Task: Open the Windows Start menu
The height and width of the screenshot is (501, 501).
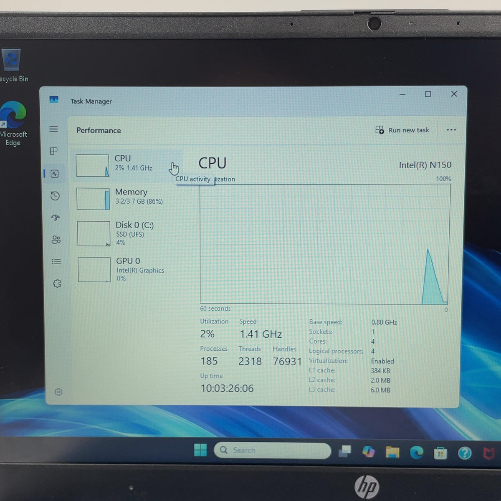Action: (x=200, y=450)
